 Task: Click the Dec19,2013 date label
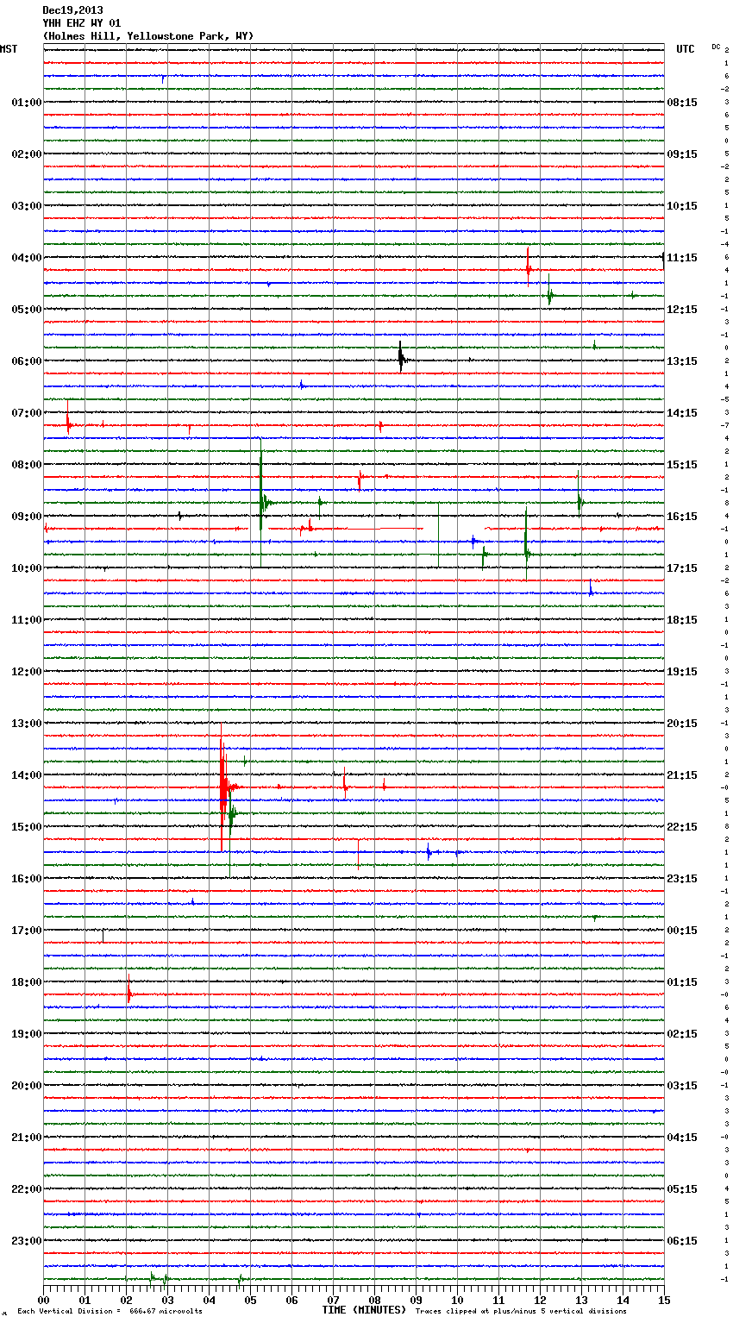click(72, 10)
